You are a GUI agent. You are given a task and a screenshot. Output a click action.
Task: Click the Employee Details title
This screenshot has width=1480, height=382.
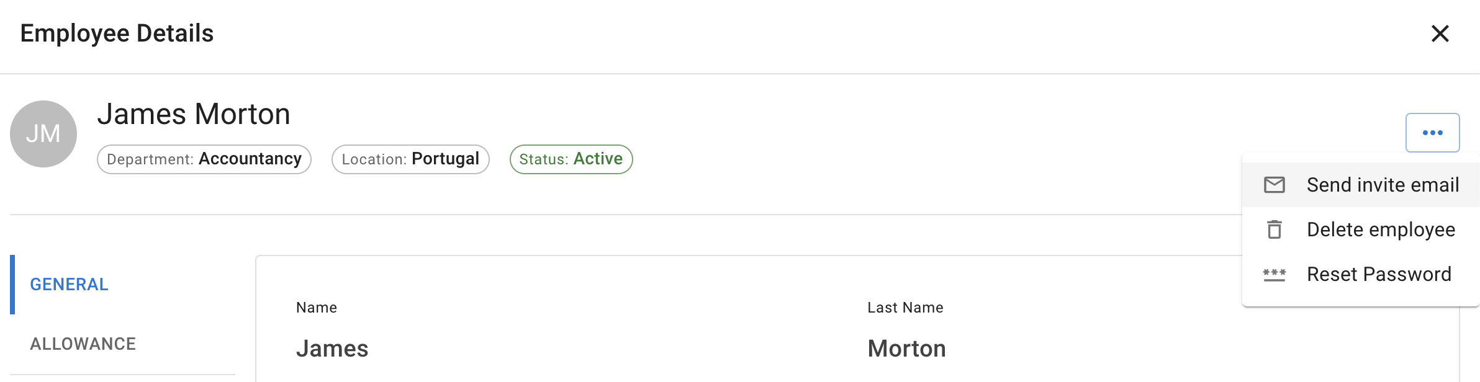[117, 33]
